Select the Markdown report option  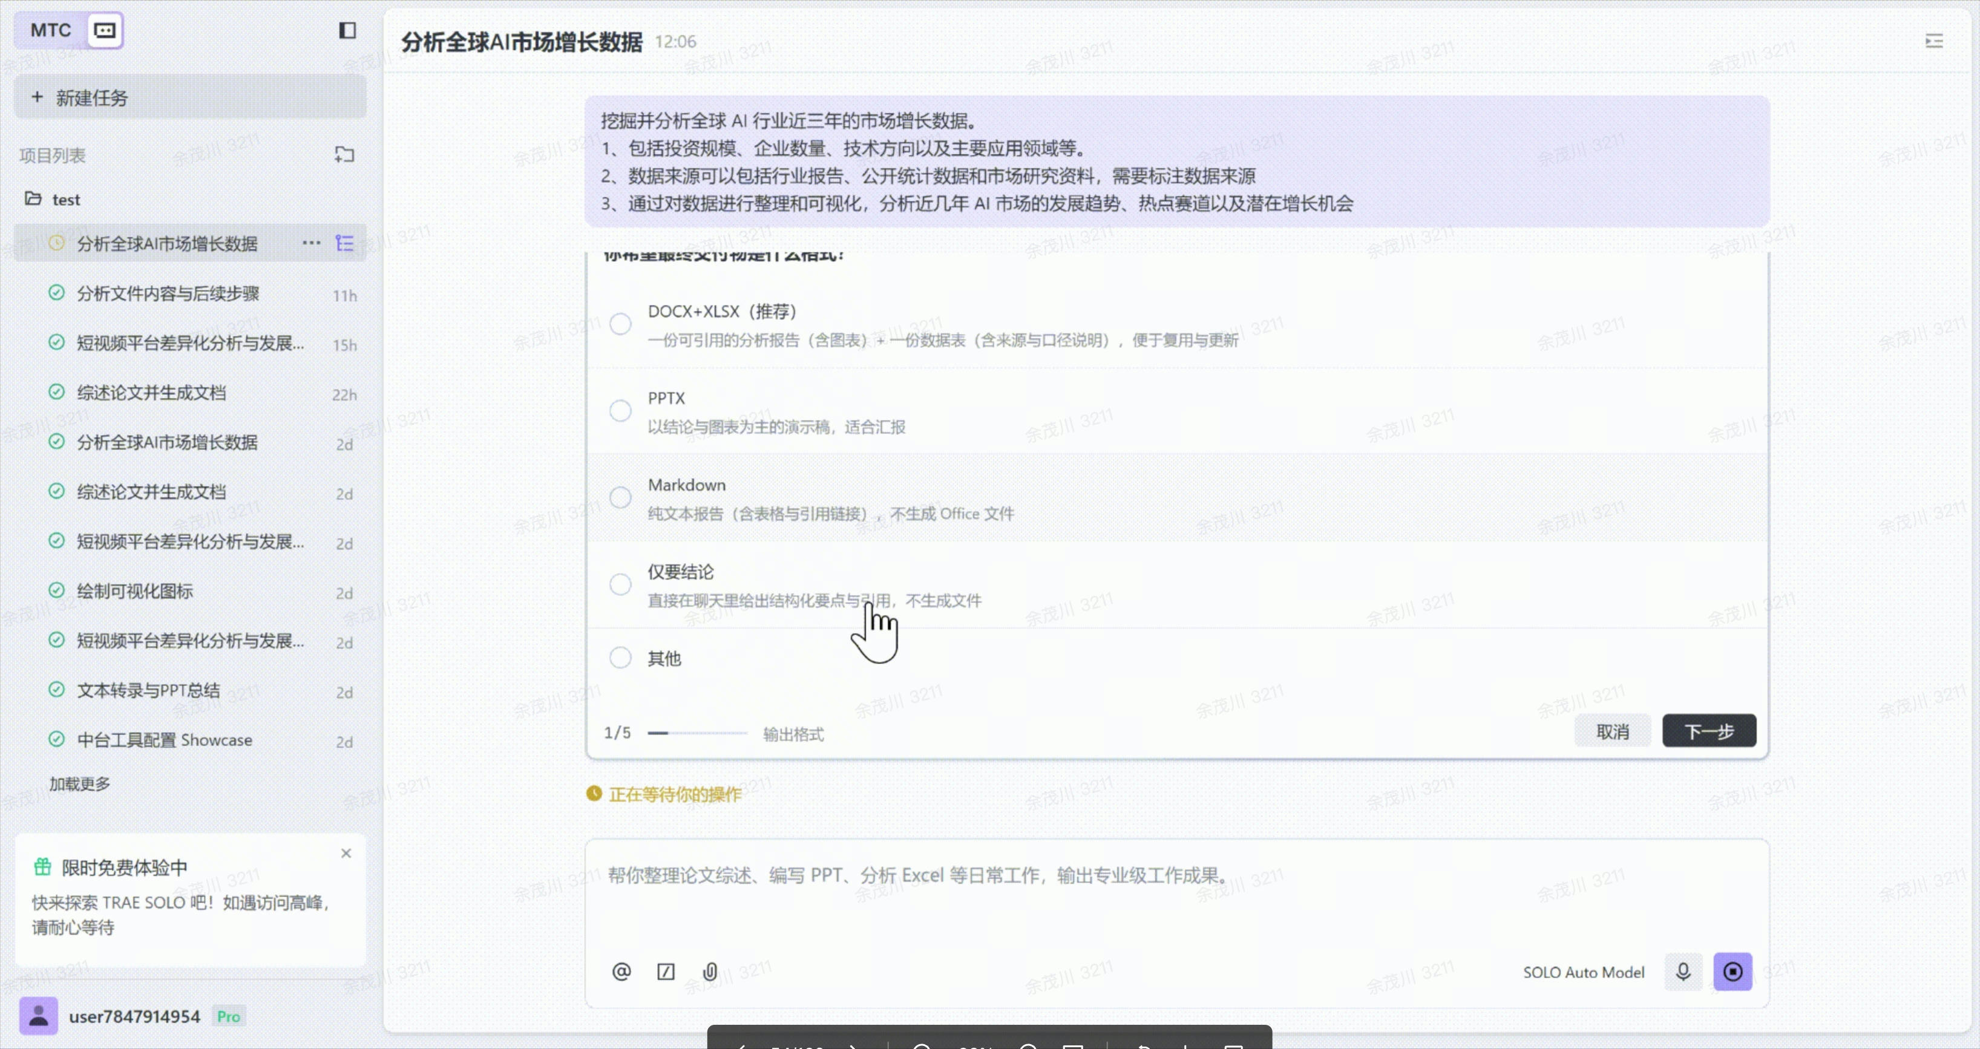pyautogui.click(x=620, y=497)
